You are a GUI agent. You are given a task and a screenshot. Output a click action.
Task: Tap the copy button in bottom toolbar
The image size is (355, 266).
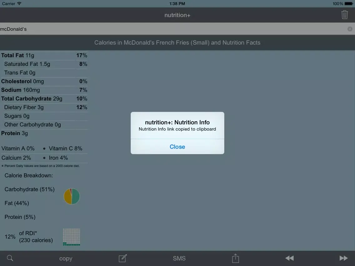(66, 258)
